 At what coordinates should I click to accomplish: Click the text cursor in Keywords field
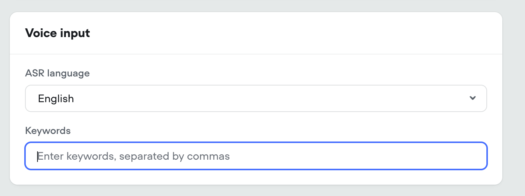(x=37, y=156)
